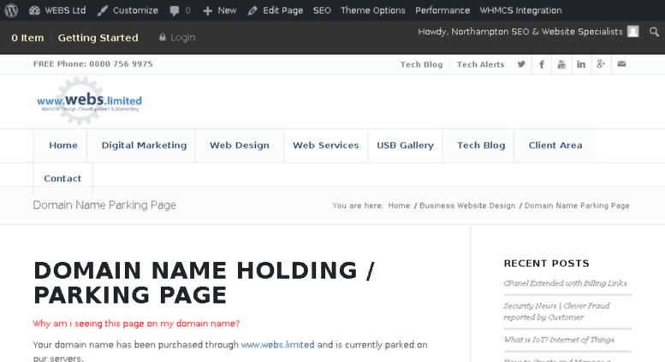Open the Tech Alerts link

[480, 64]
